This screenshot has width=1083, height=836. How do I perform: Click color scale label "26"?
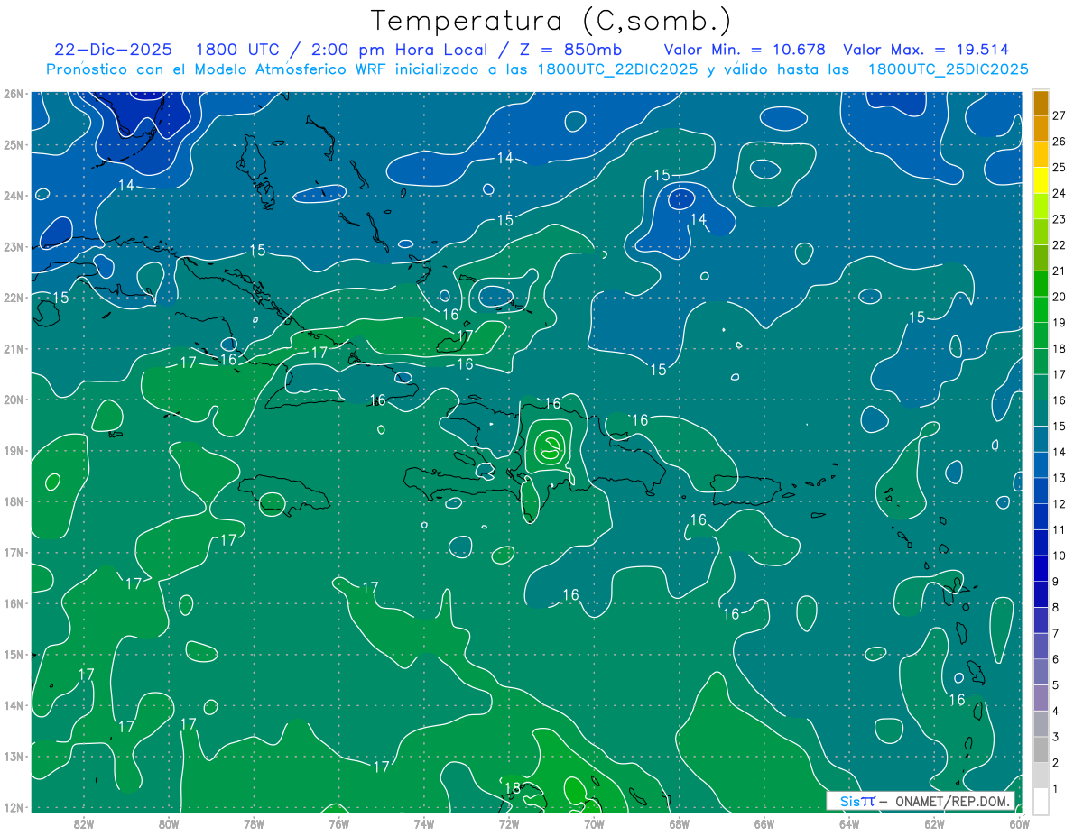tap(1060, 142)
